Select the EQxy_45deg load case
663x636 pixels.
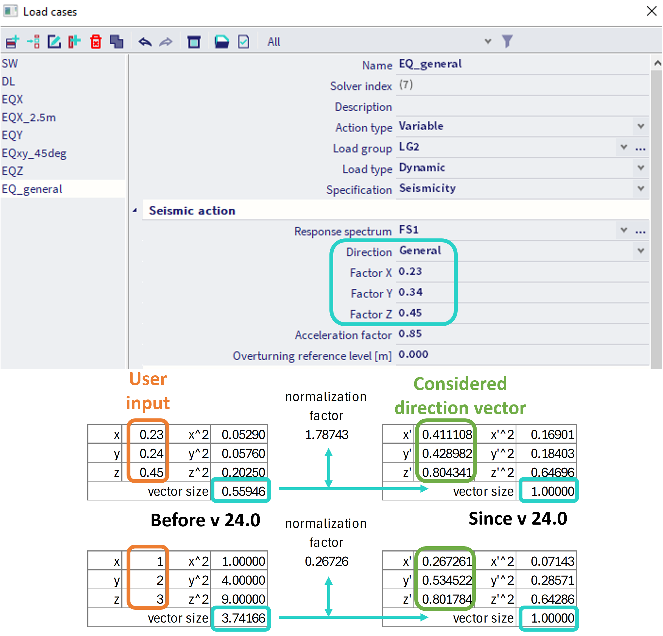click(x=34, y=153)
